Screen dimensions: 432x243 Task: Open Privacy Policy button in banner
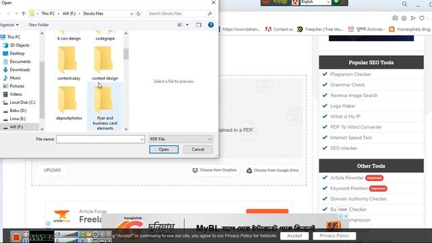point(334,236)
